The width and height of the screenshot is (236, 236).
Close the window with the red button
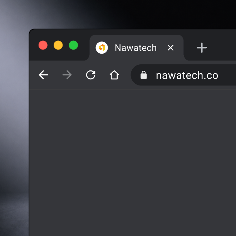click(x=43, y=45)
